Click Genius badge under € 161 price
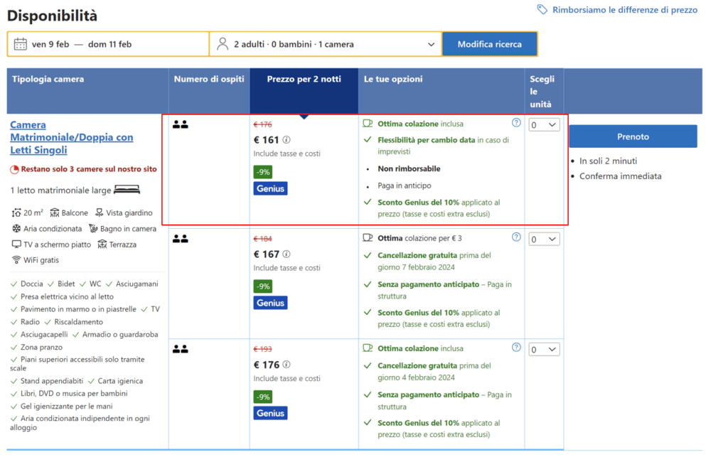This screenshot has width=728, height=457. (270, 188)
